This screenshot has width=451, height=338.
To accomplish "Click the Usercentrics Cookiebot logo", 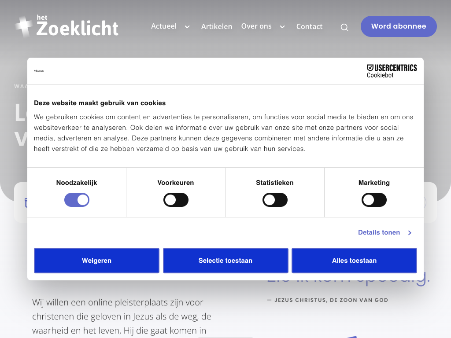I will [x=392, y=71].
